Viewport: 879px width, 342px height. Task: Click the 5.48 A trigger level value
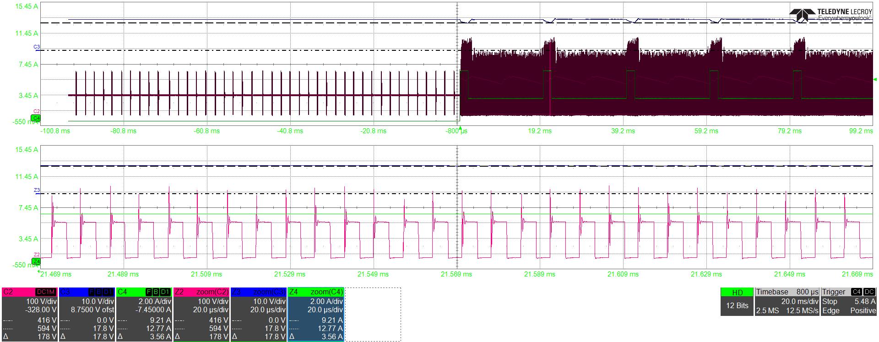pyautogui.click(x=865, y=301)
